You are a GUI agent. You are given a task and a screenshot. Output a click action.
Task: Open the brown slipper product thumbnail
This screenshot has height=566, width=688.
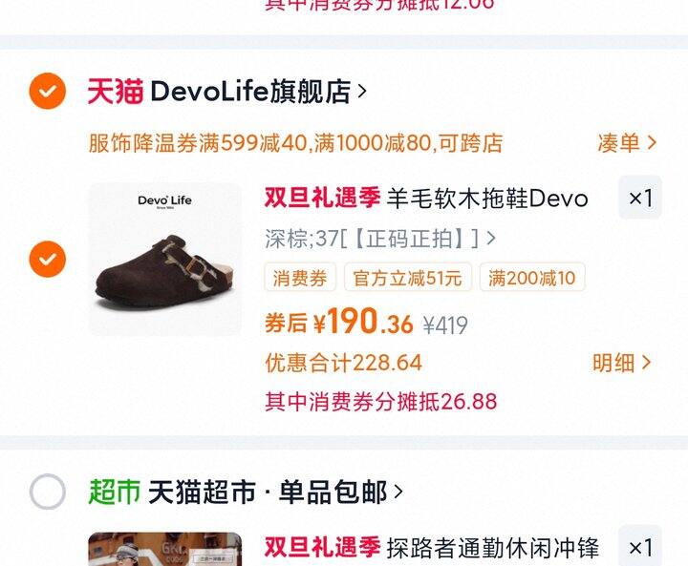click(165, 259)
